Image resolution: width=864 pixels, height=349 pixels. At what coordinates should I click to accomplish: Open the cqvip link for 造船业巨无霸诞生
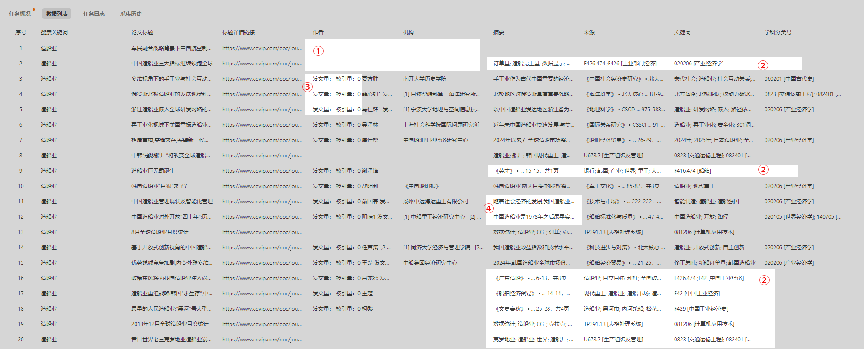(262, 171)
